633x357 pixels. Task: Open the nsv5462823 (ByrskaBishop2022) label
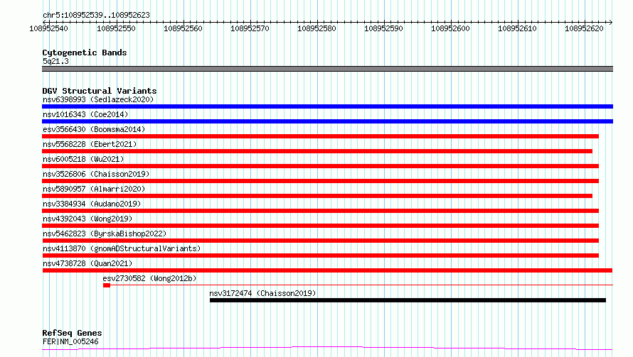click(x=105, y=234)
